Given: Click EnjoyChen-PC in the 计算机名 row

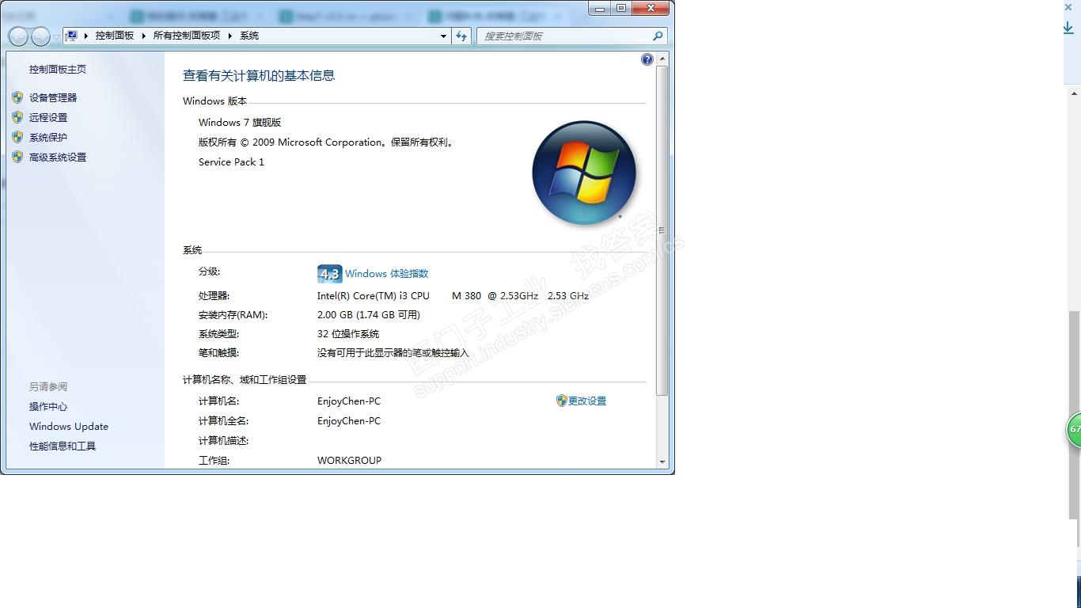Looking at the screenshot, I should 349,401.
